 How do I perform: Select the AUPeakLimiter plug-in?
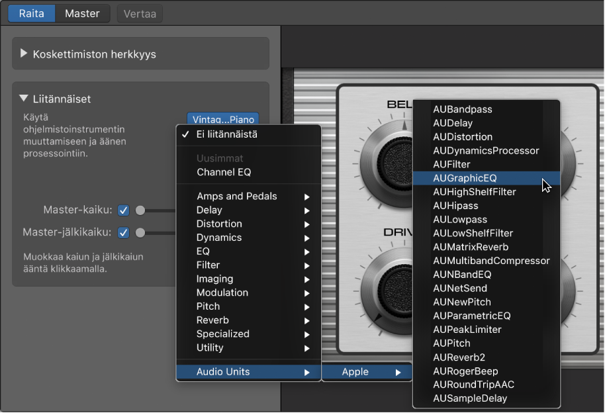click(467, 330)
